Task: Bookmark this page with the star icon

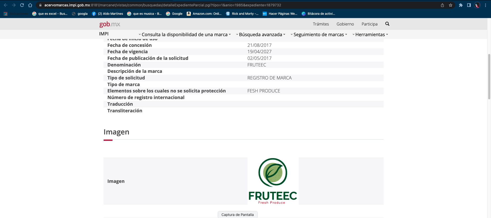Action: (x=451, y=5)
